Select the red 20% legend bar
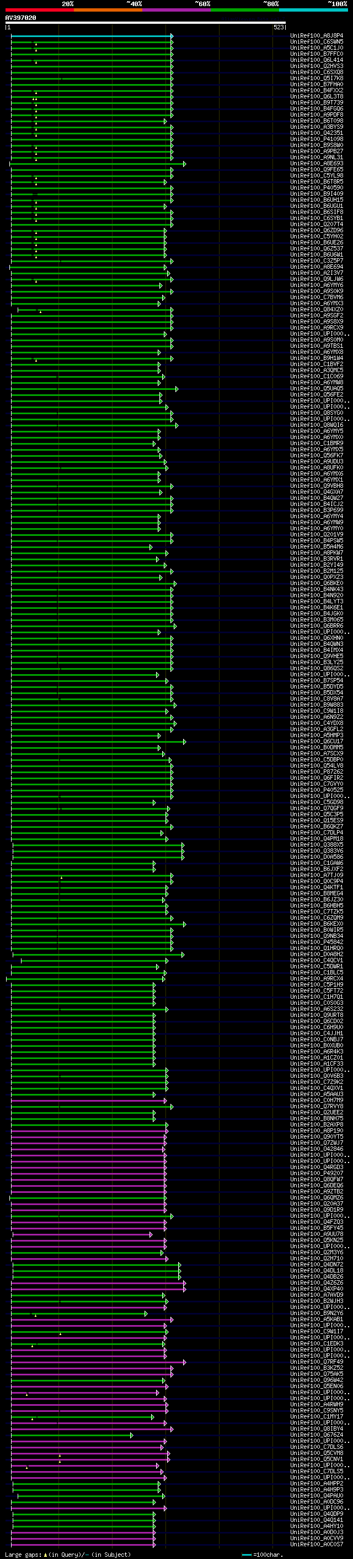353x1559 pixels. 39,10
